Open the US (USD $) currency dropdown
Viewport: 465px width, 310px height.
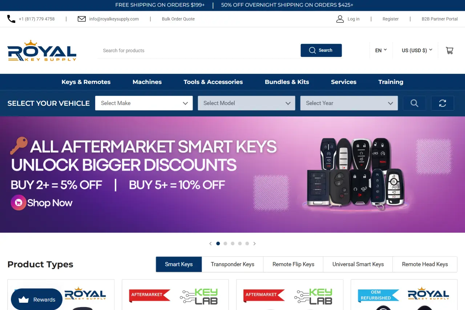tap(417, 51)
